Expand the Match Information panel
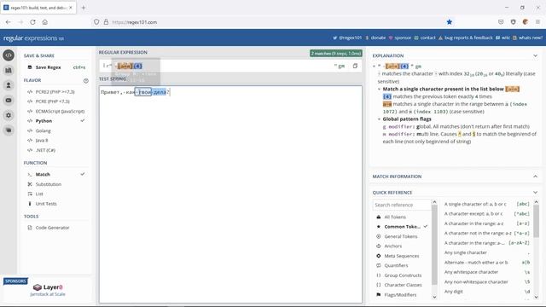Image resolution: width=546 pixels, height=307 pixels. 535,177
